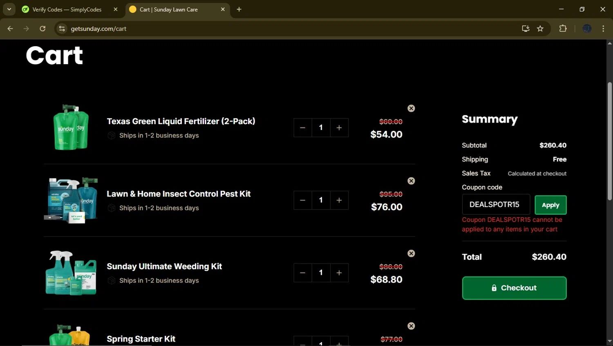613x346 pixels.
Task: Reload the cart page
Action: coord(43,29)
